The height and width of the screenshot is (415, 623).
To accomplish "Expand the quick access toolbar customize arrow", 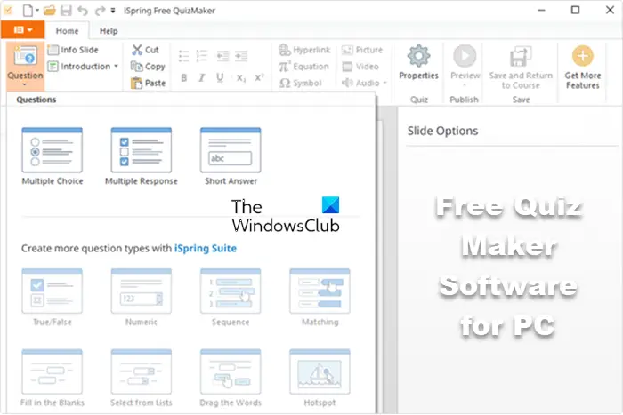I will coord(113,11).
